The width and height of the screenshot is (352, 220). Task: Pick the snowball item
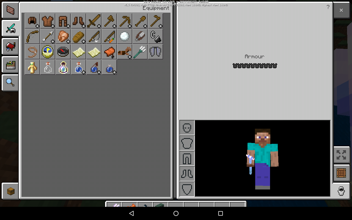125,36
